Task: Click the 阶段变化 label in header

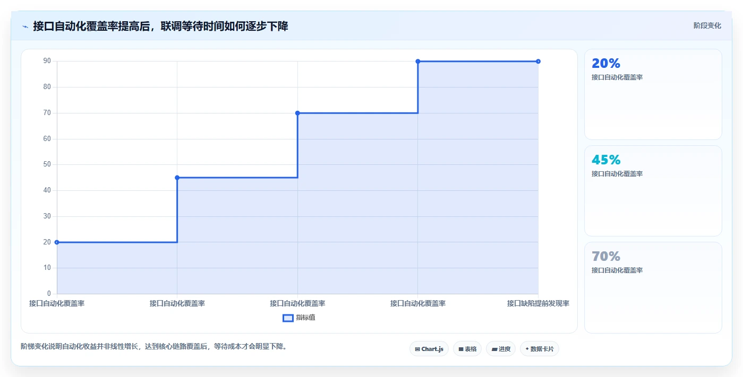Action: coord(707,25)
